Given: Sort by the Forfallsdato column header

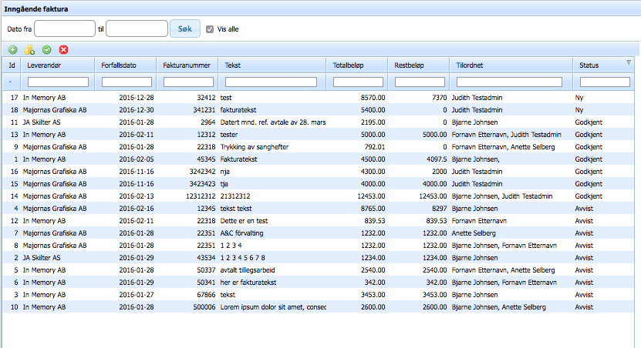Looking at the screenshot, I should 125,65.
